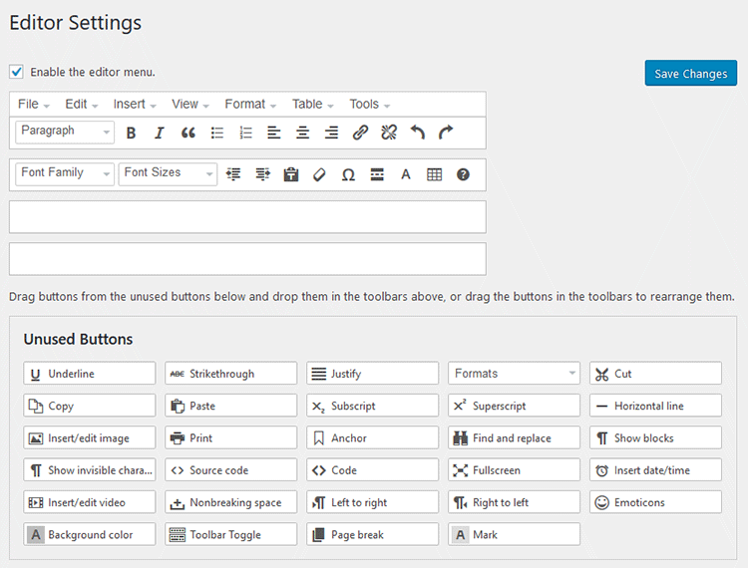Select the Anchor unused button

(373, 437)
